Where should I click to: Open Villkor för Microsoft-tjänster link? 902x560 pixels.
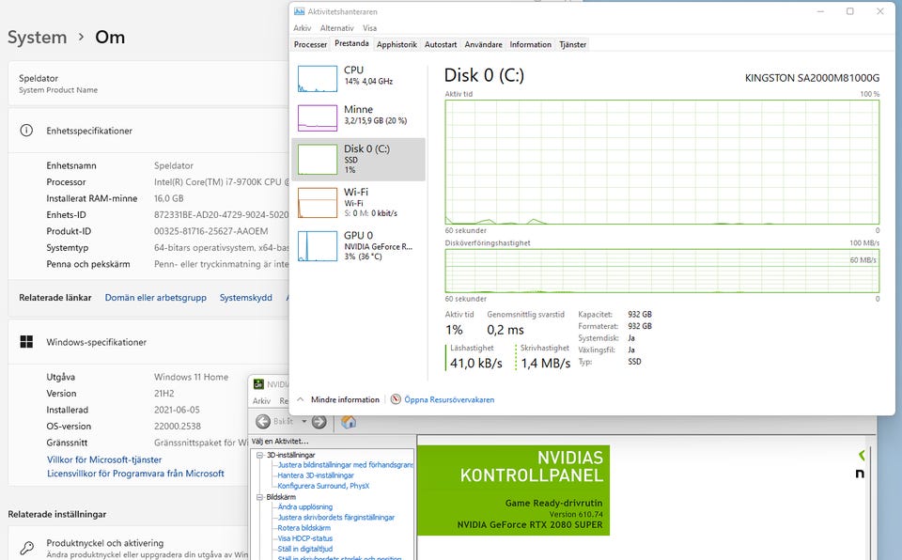104,459
